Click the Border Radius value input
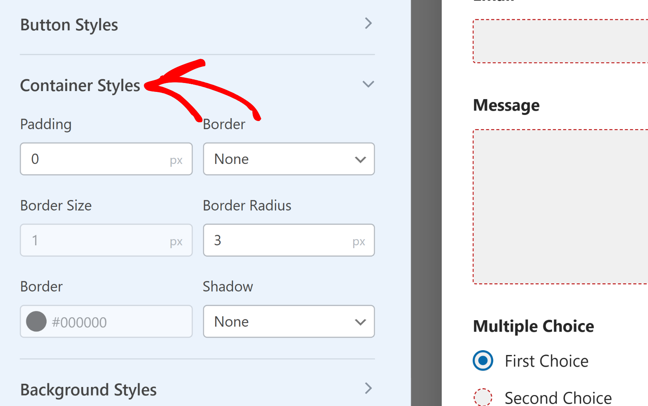 coord(288,240)
